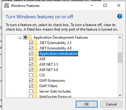
Task: Click the blue help question mark icon
Action: coord(120,16)
